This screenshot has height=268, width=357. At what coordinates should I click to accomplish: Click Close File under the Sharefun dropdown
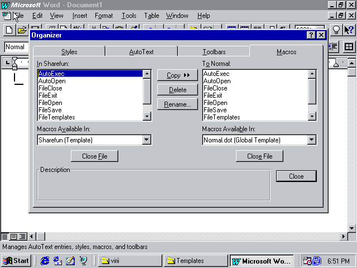pos(94,156)
